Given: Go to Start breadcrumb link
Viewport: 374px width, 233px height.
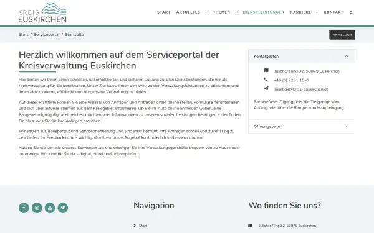Looking at the screenshot, I should point(24,34).
